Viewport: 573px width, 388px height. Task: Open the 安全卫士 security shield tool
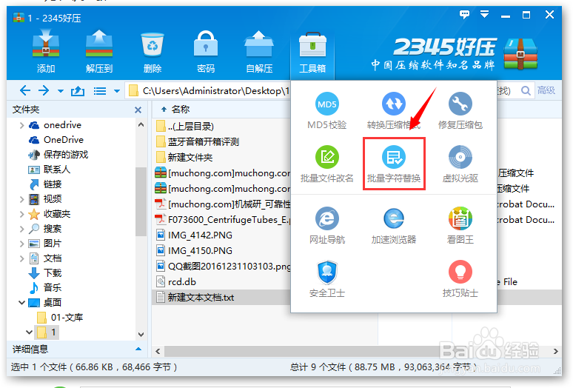(326, 278)
